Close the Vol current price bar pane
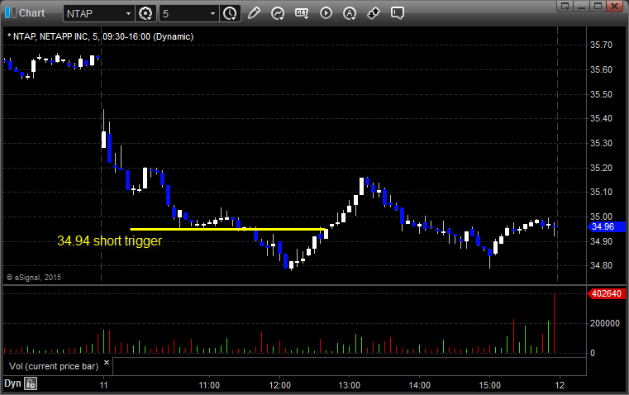The width and height of the screenshot is (629, 395). 107,363
